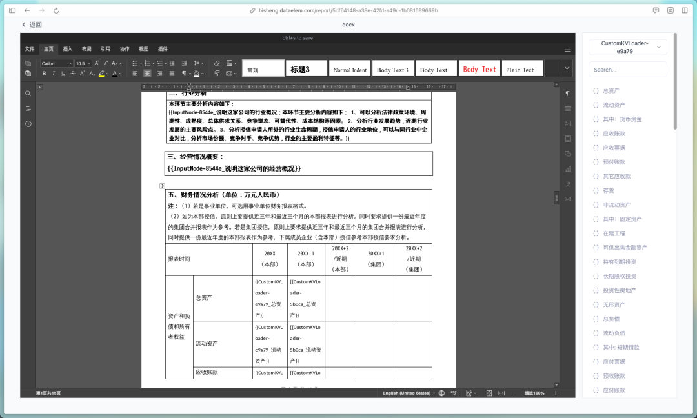
Task: Toggle italic formatting
Action: (x=54, y=74)
